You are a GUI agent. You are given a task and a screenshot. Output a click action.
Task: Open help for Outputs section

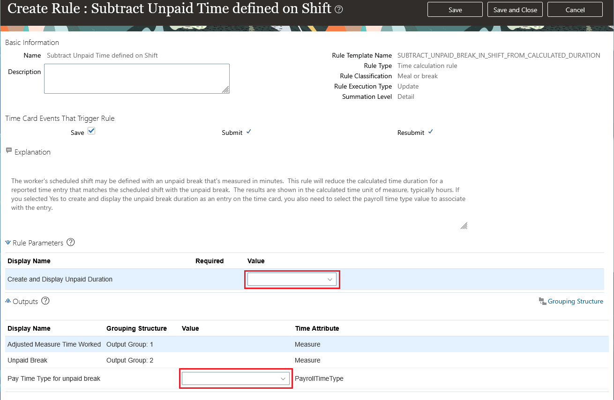click(x=45, y=301)
